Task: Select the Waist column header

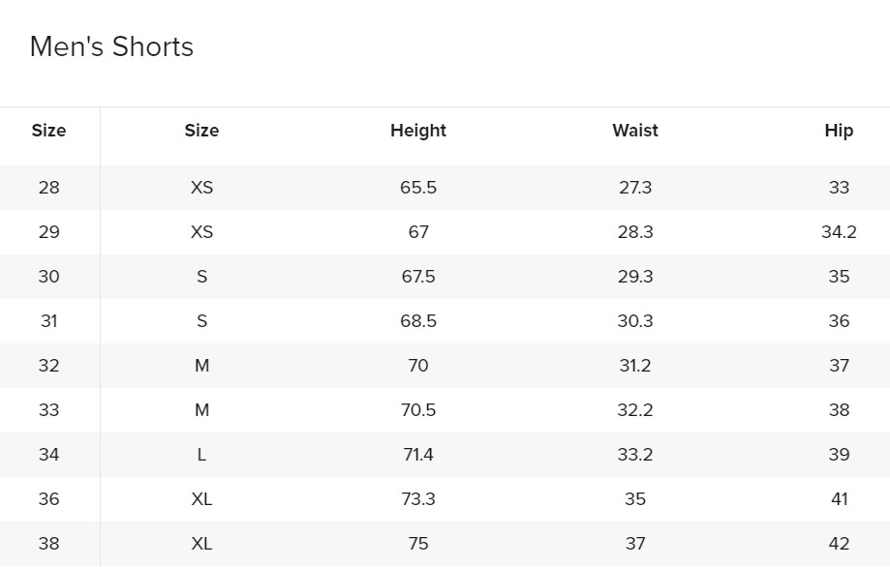Action: 635,131
